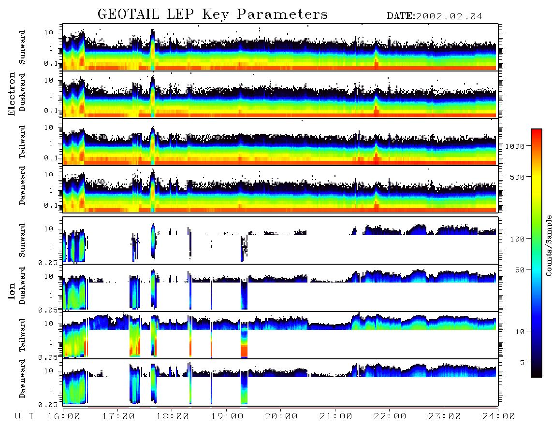The height and width of the screenshot is (425, 552).
Task: Click the Ion Tailward spectrogram panel
Action: [280, 335]
